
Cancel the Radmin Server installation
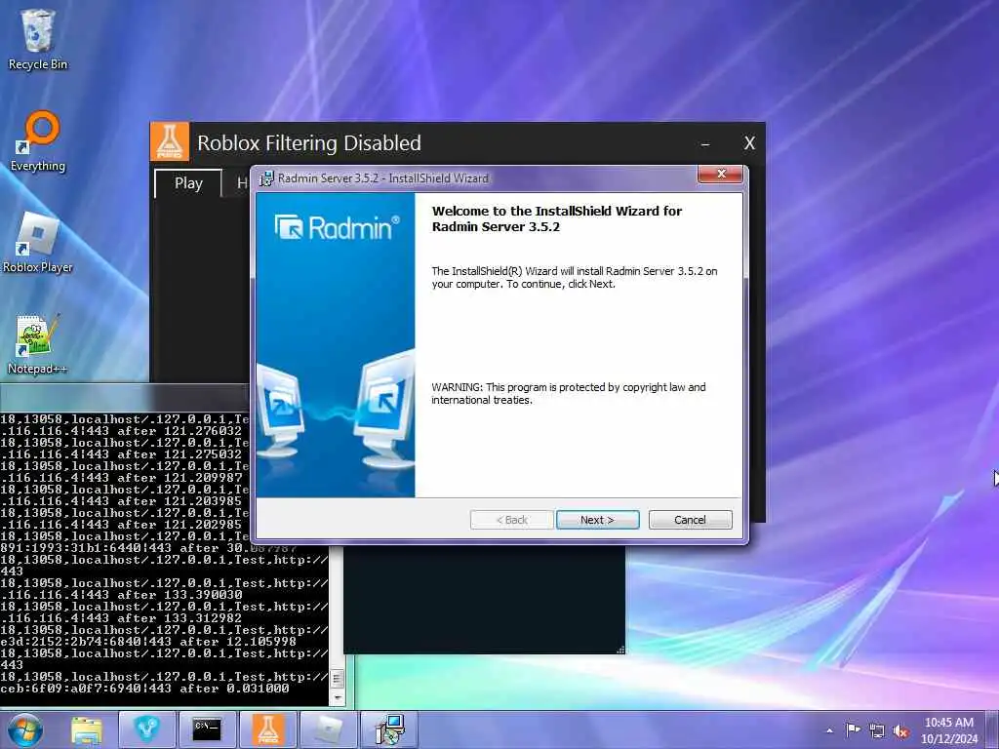pos(690,520)
